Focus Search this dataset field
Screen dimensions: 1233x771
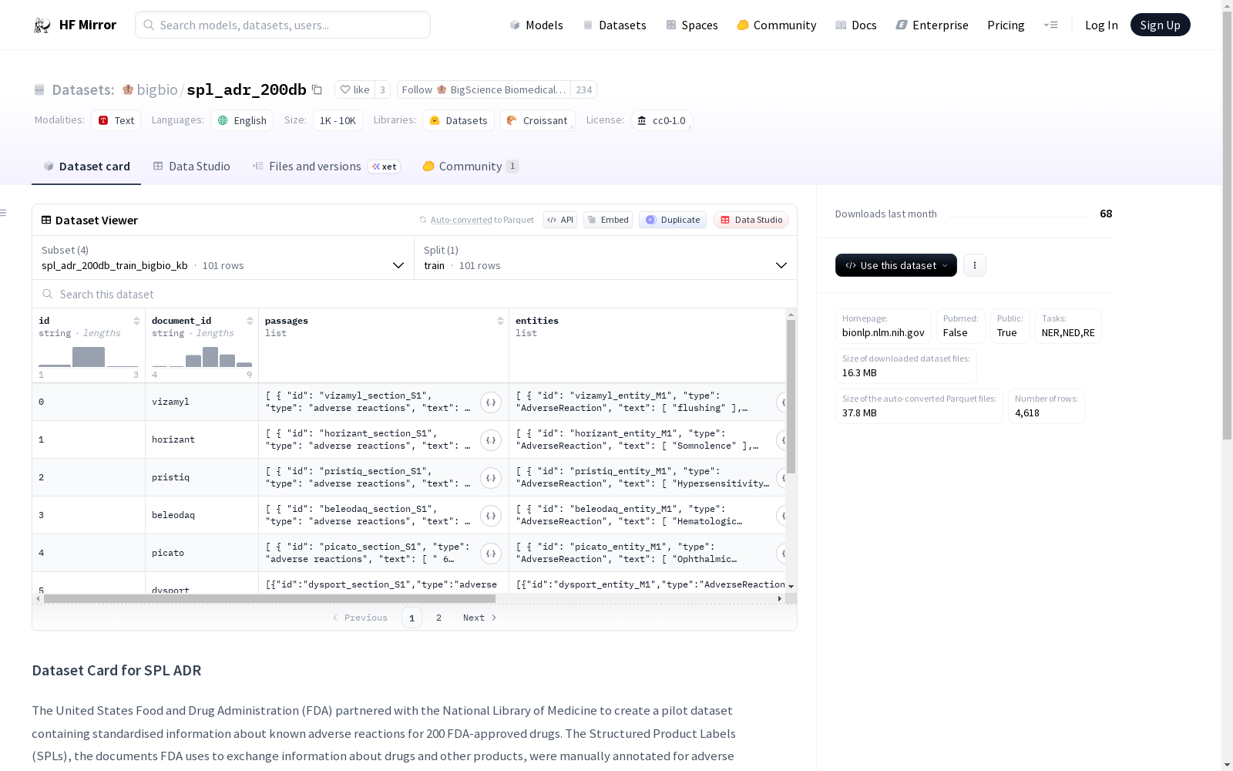click(x=415, y=295)
